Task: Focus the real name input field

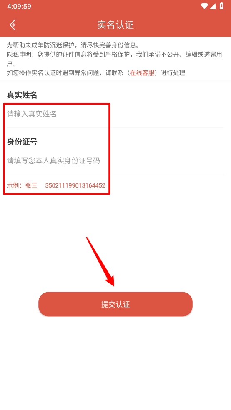Action: pyautogui.click(x=115, y=114)
